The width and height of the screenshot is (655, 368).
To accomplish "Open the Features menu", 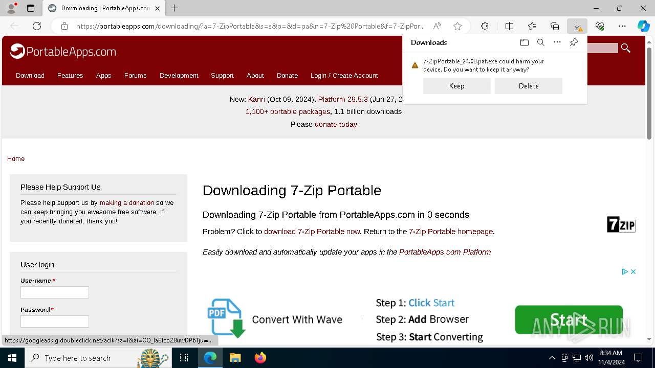I will pyautogui.click(x=70, y=75).
